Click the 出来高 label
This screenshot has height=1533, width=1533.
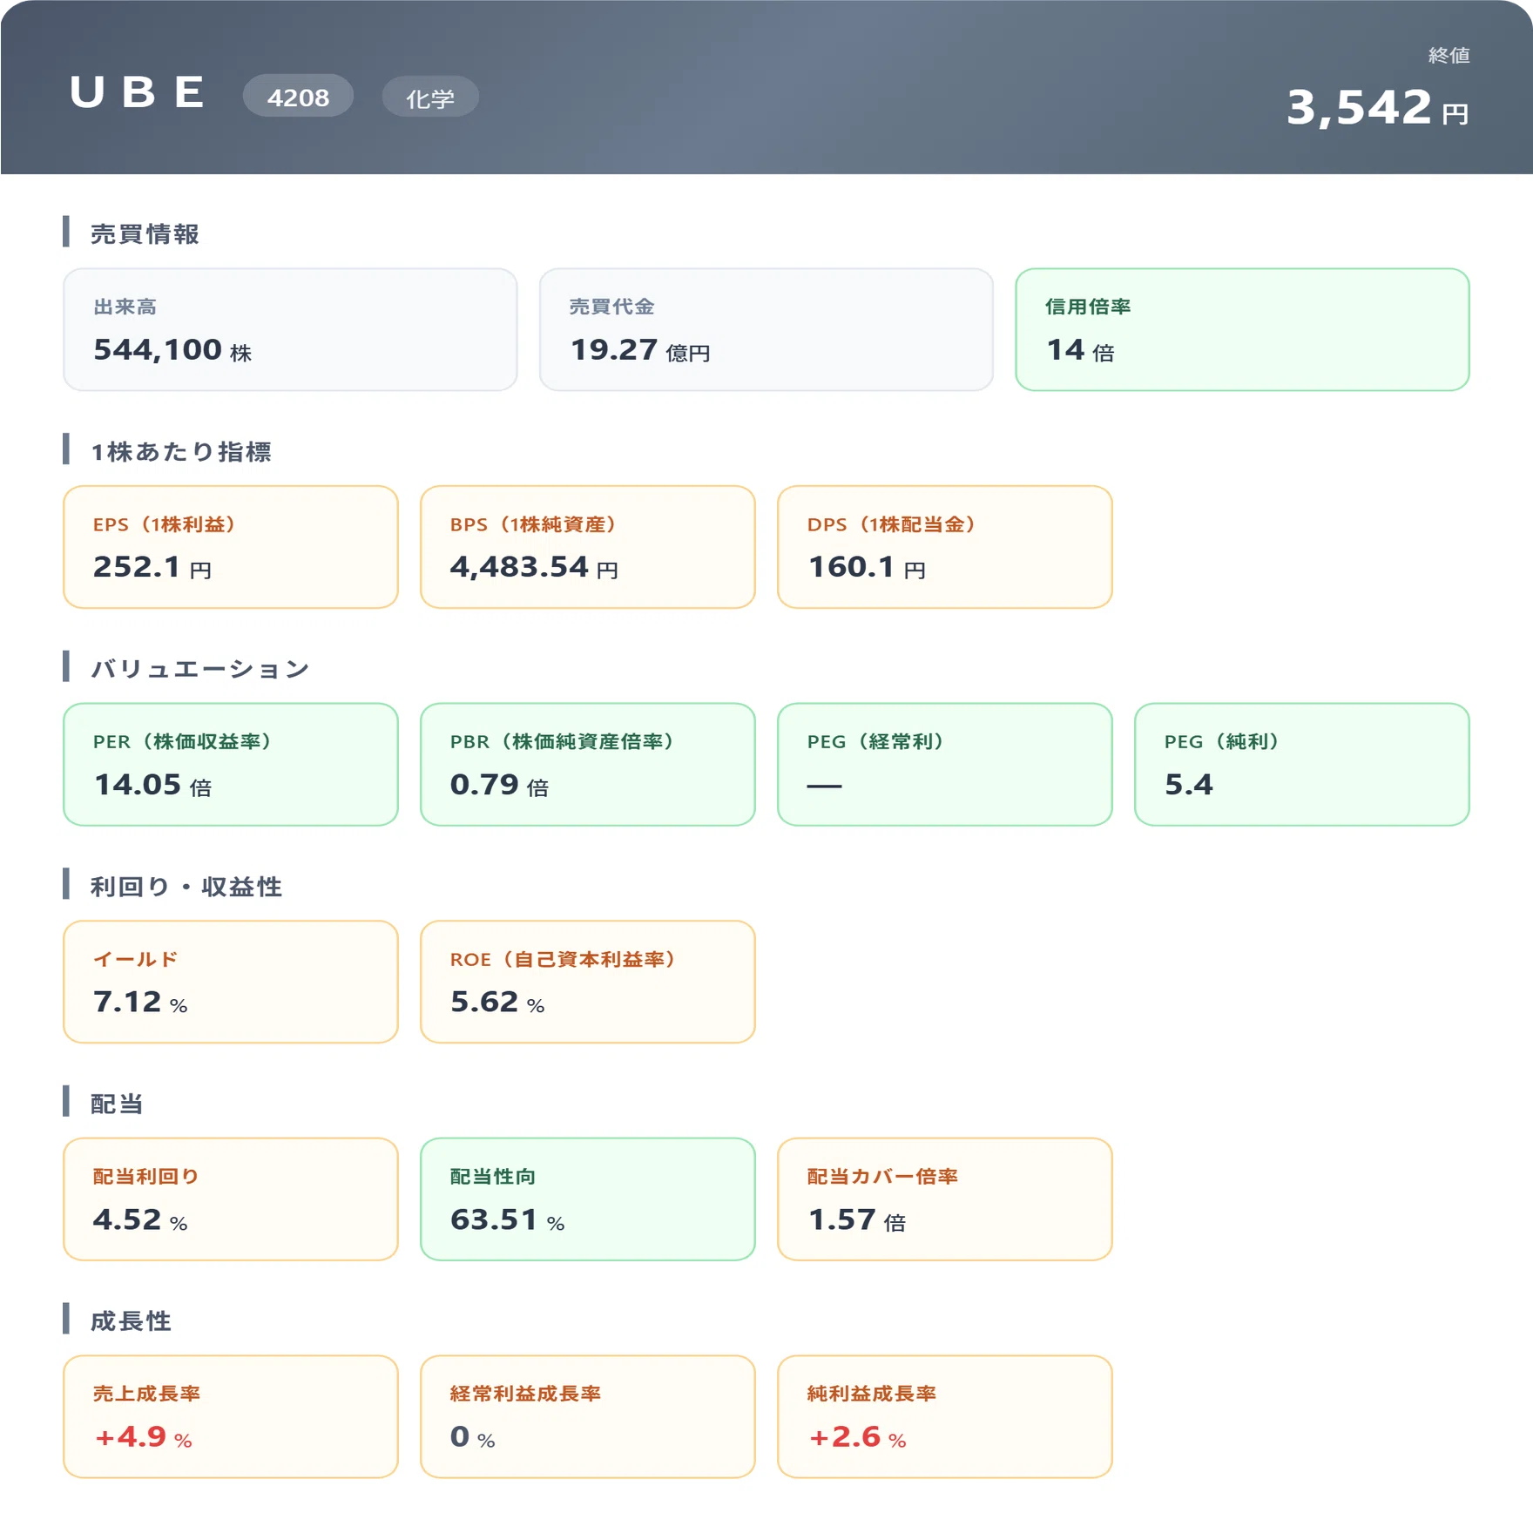tap(125, 307)
